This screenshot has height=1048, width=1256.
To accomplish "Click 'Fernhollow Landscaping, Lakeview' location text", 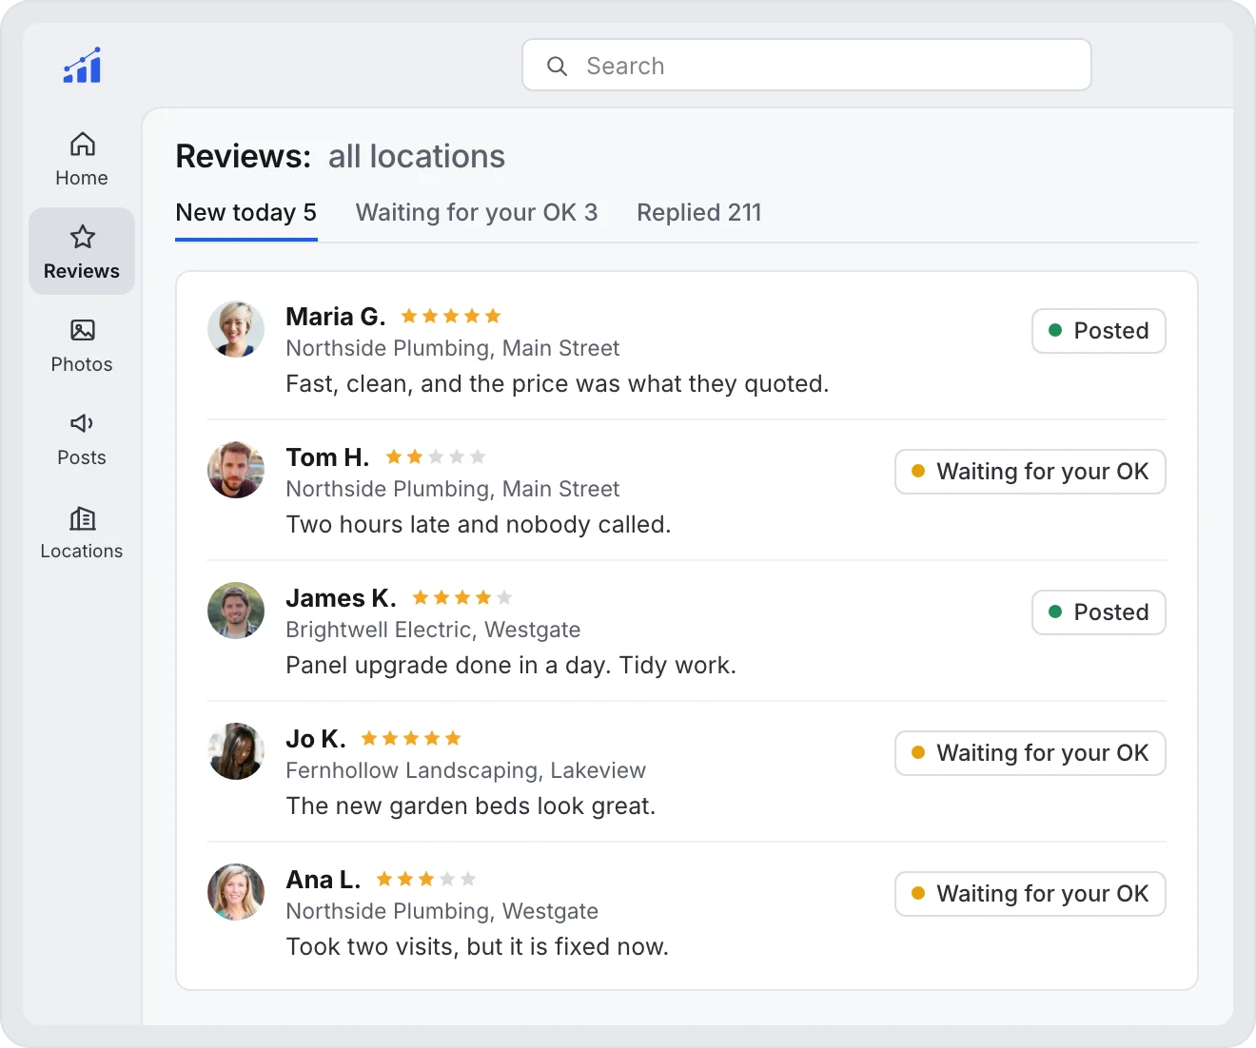I will [x=466, y=770].
